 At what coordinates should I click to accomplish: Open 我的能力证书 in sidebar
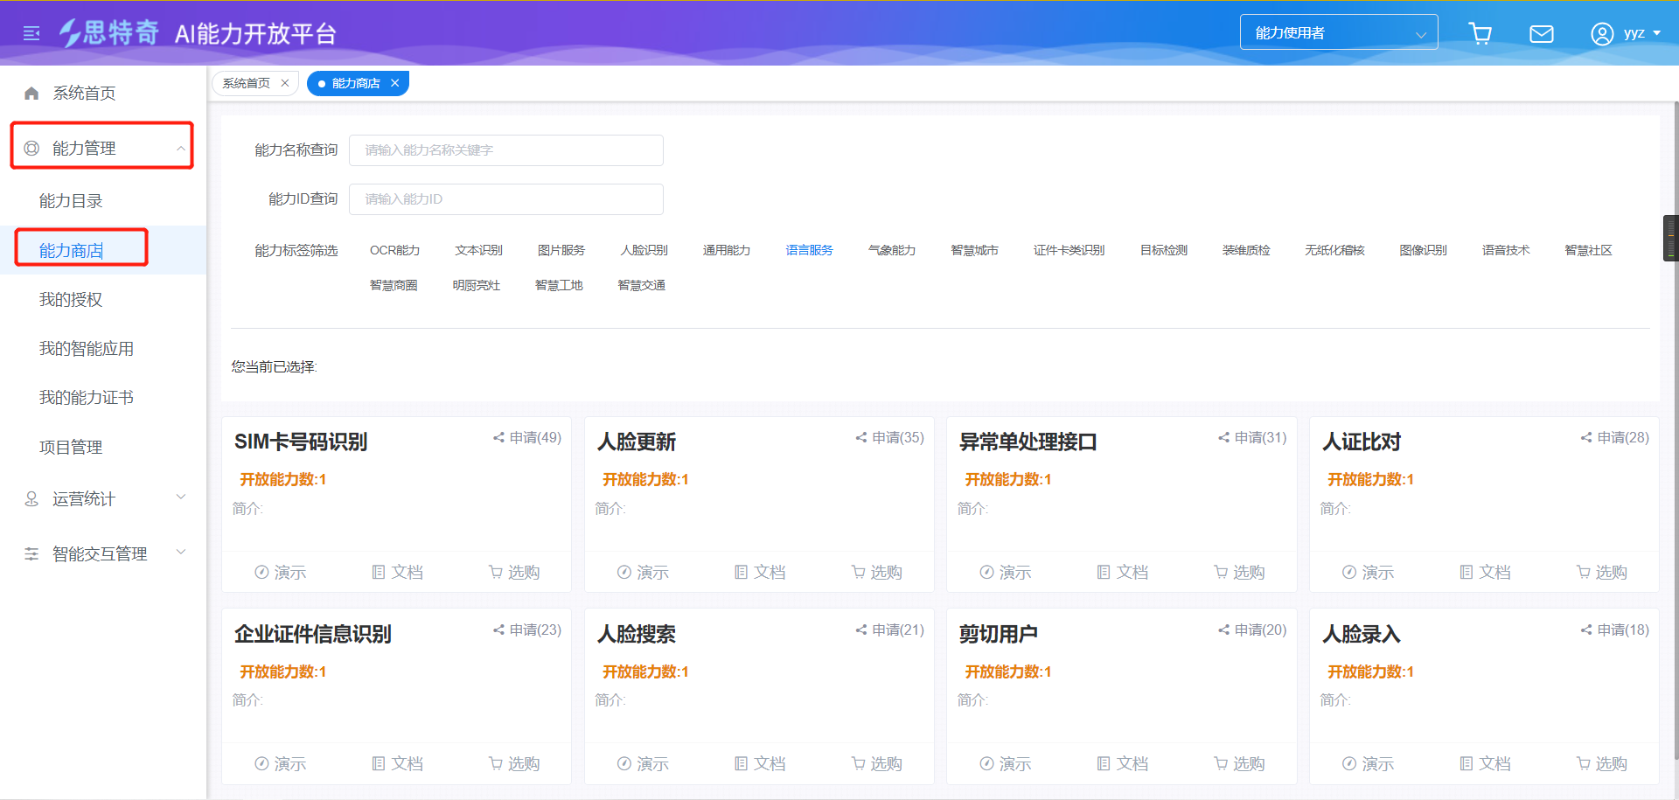[86, 398]
